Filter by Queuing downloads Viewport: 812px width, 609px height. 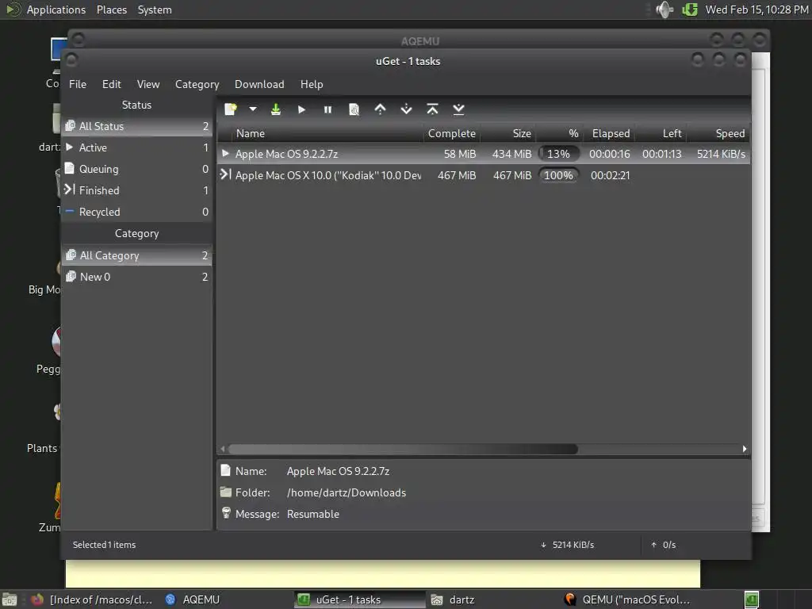click(136, 169)
